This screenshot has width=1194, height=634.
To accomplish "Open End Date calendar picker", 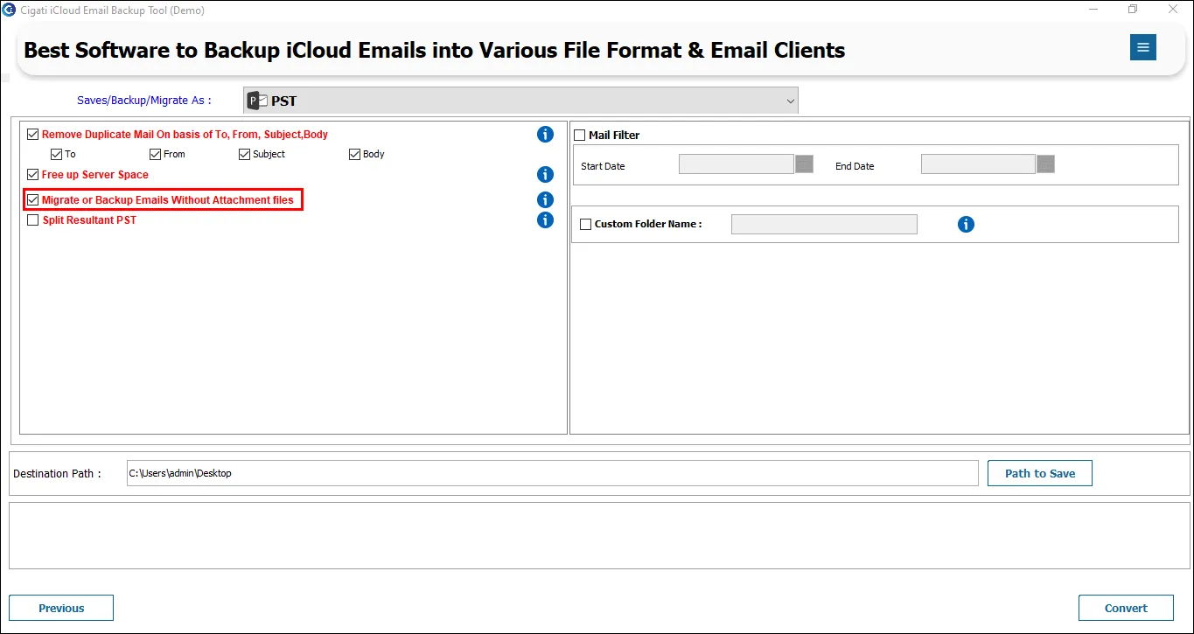I will 1045,164.
